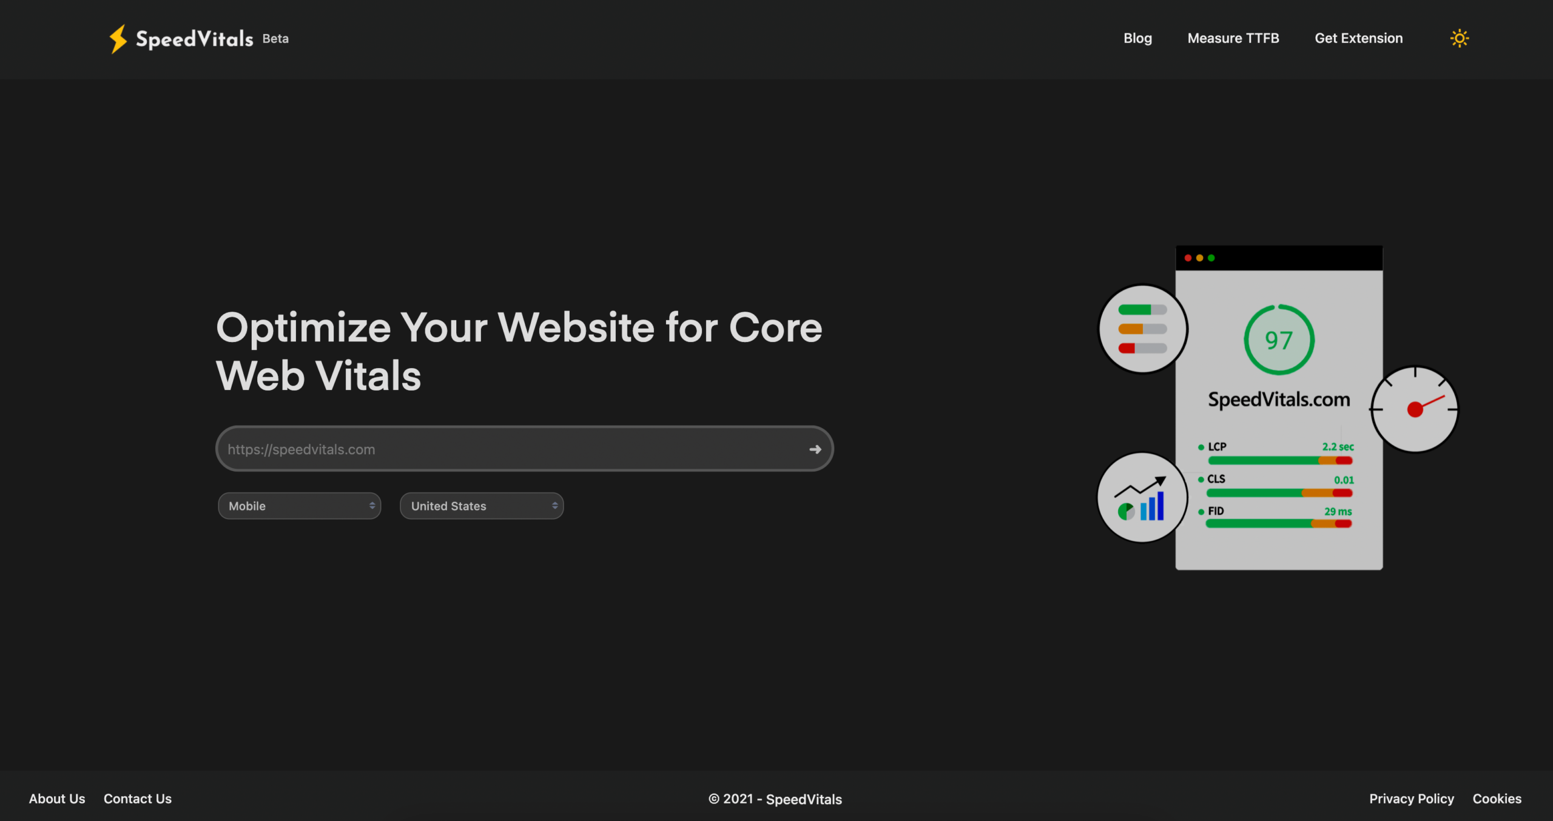Click the URL input field
This screenshot has width=1553, height=821.
pyautogui.click(x=524, y=449)
